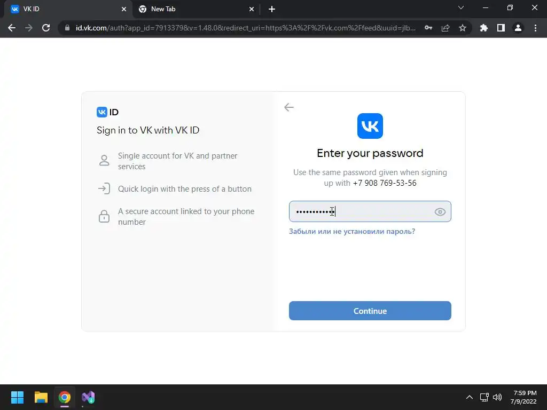This screenshot has width=547, height=410.
Task: Go back using the arrow above VK logo
Action: [x=289, y=107]
